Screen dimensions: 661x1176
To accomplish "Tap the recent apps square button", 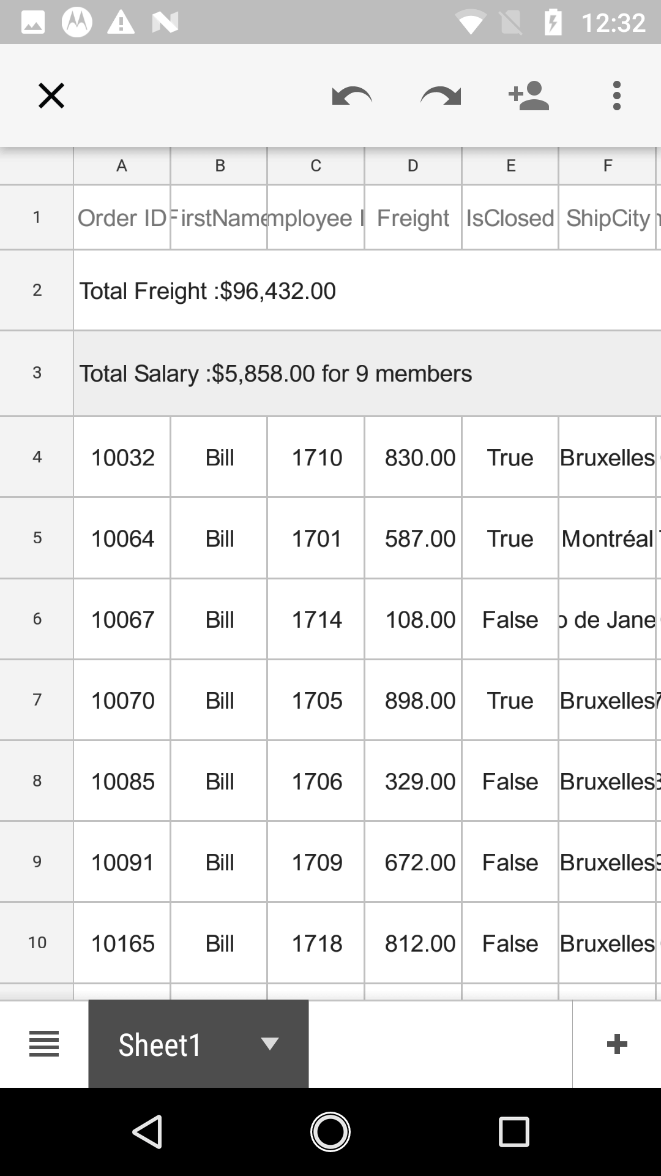I will pos(513,1131).
